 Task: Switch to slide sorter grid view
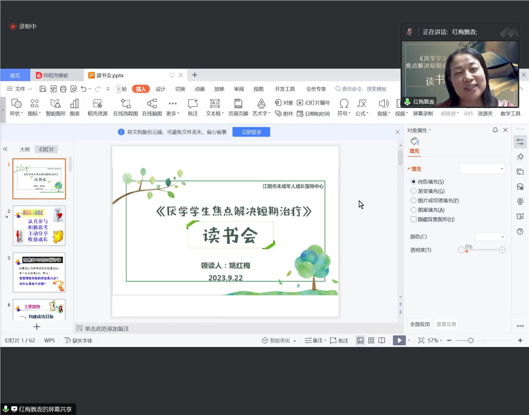pyautogui.click(x=371, y=340)
